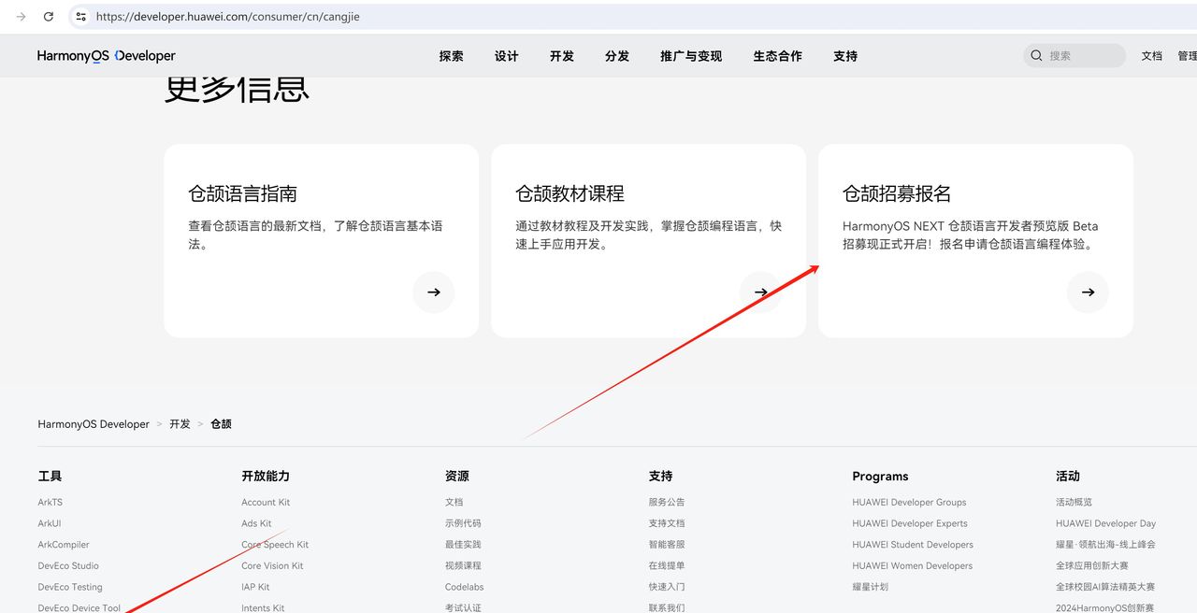Click the search magnifier icon
The image size is (1197, 613).
coord(1036,55)
